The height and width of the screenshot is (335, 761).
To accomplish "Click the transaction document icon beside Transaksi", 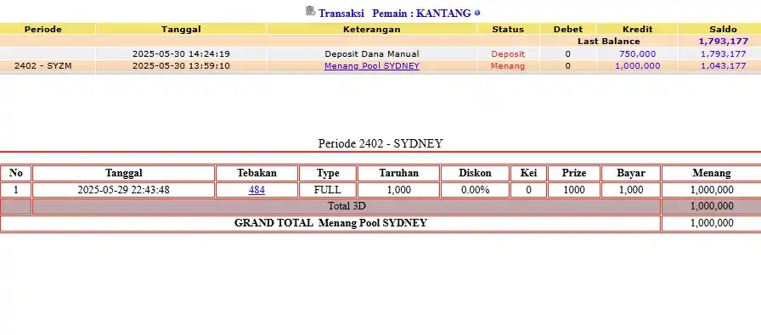I will (311, 11).
